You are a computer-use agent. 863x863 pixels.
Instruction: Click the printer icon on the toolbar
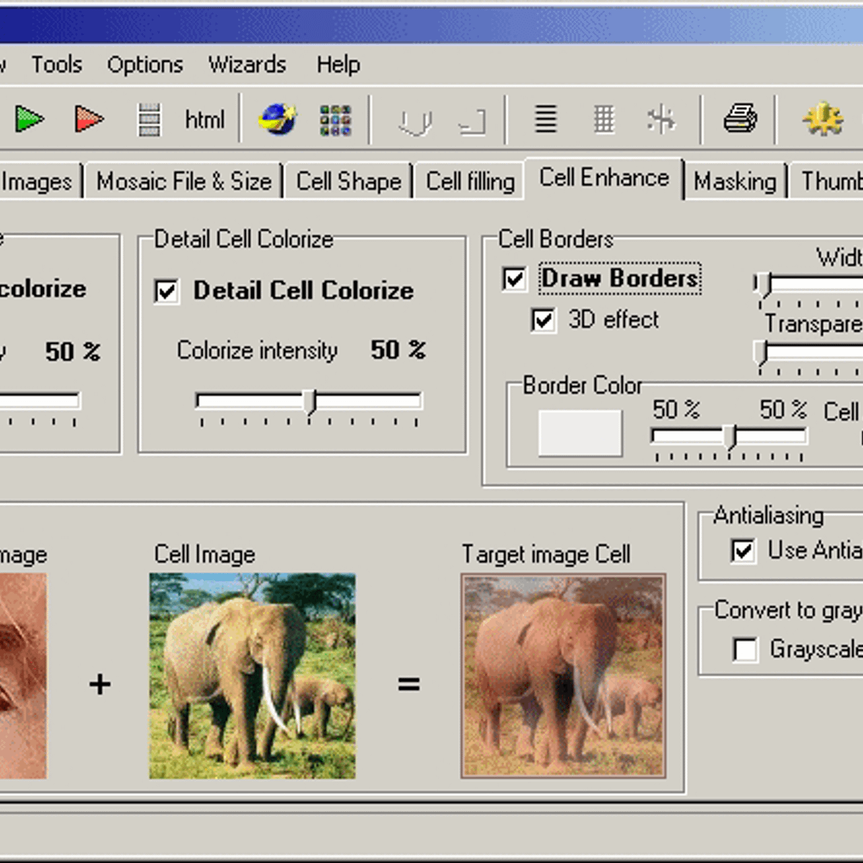pyautogui.click(x=740, y=119)
